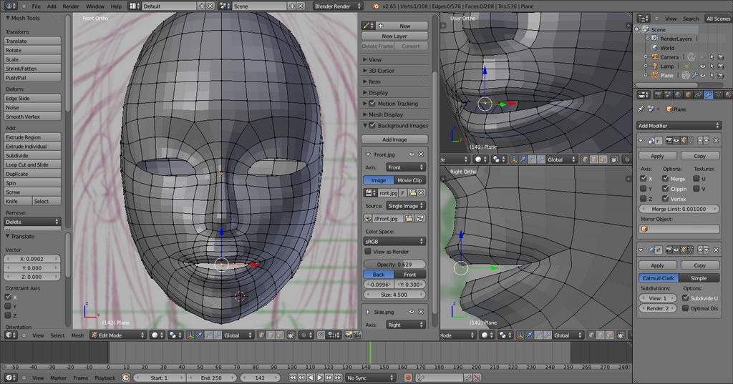Open the Add Modifier dropdown
Image resolution: width=733 pixels, height=384 pixels.
click(679, 126)
